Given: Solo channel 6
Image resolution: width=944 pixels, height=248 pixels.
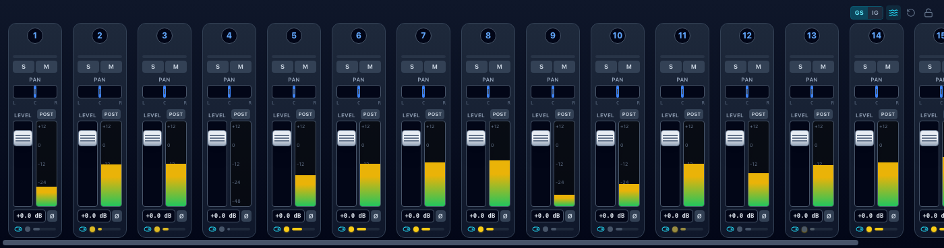Looking at the screenshot, I should point(347,67).
